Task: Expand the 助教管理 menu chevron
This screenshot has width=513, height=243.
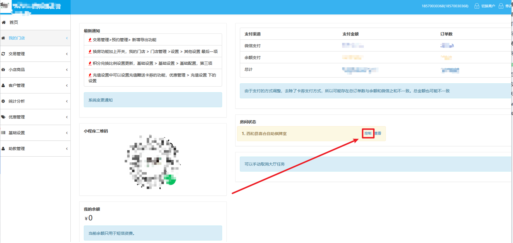Action: (x=67, y=149)
